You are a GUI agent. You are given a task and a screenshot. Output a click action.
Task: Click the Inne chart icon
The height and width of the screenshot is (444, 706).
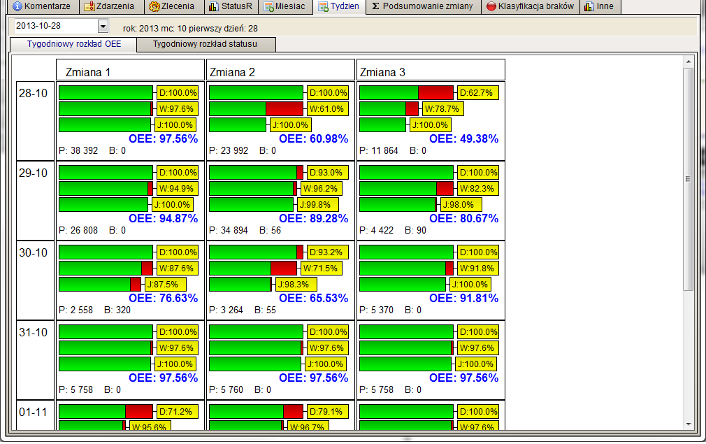coord(589,6)
